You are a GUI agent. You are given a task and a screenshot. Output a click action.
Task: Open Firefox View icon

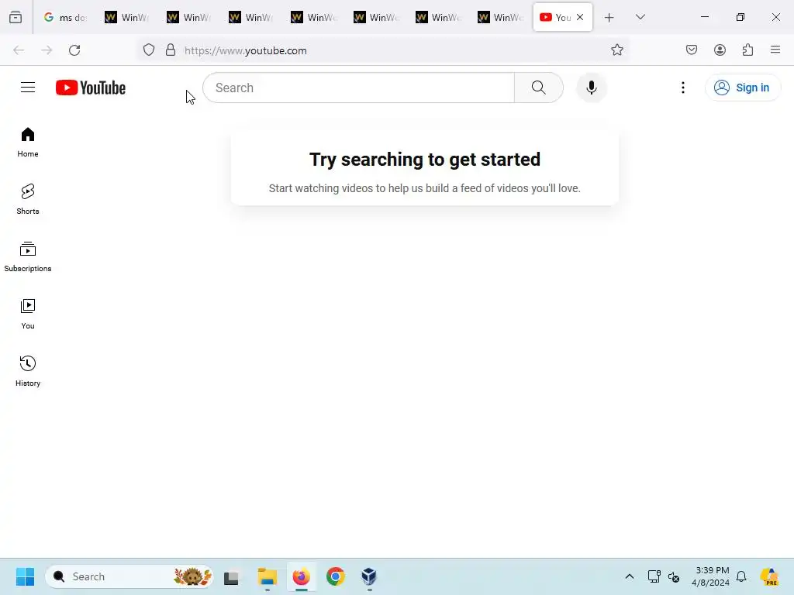16,17
